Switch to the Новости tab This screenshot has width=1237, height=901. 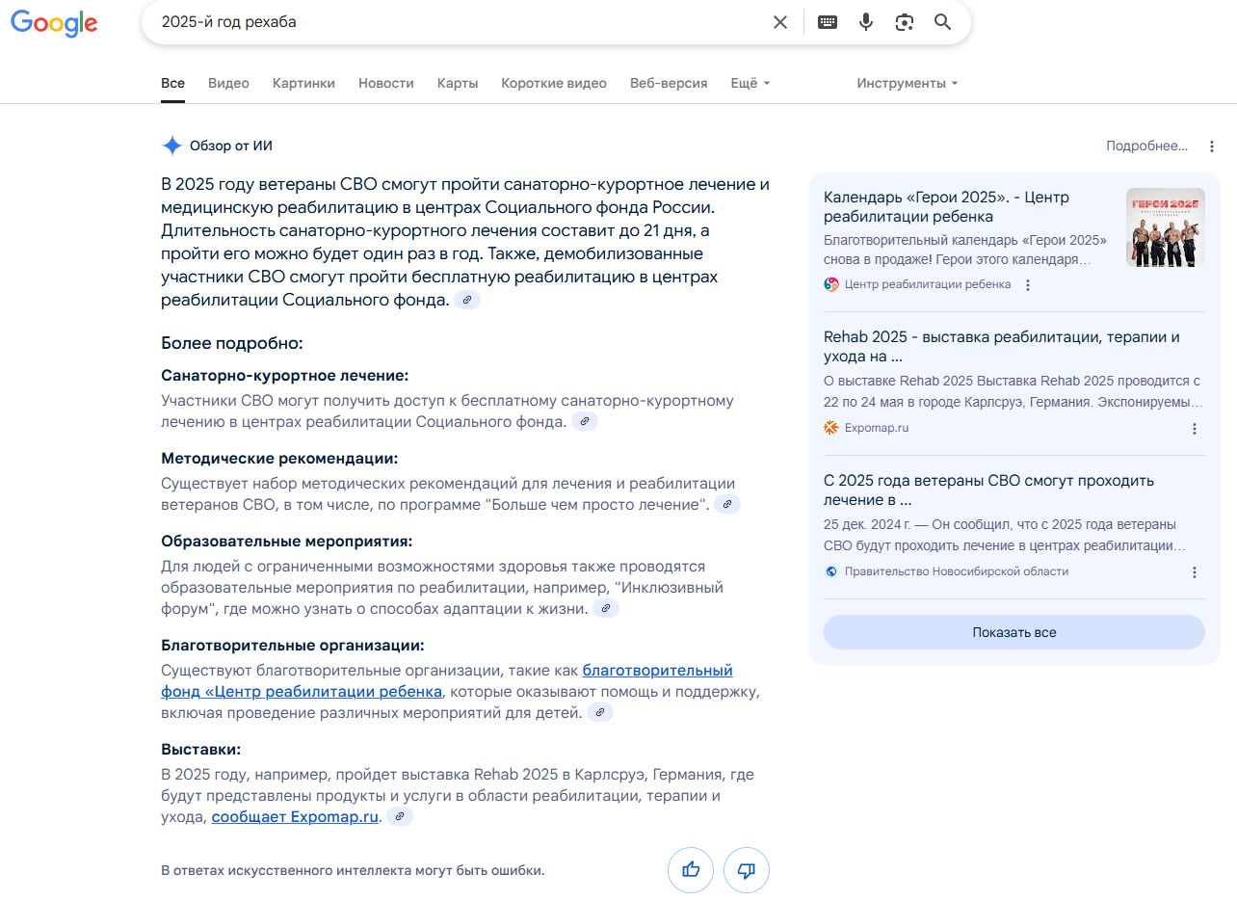pyautogui.click(x=386, y=83)
